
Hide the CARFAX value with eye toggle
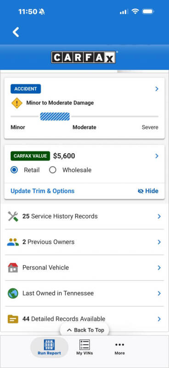pos(148,191)
